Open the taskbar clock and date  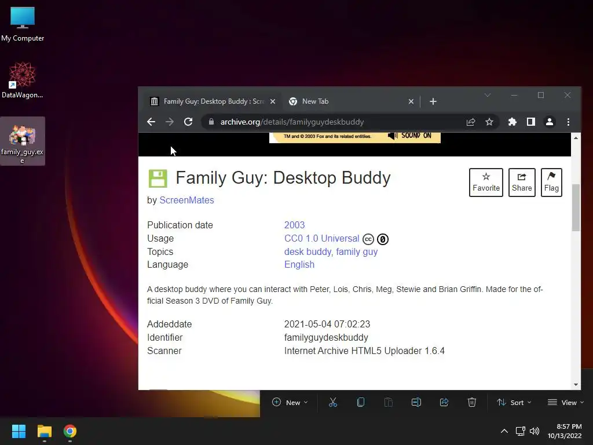coord(565,431)
